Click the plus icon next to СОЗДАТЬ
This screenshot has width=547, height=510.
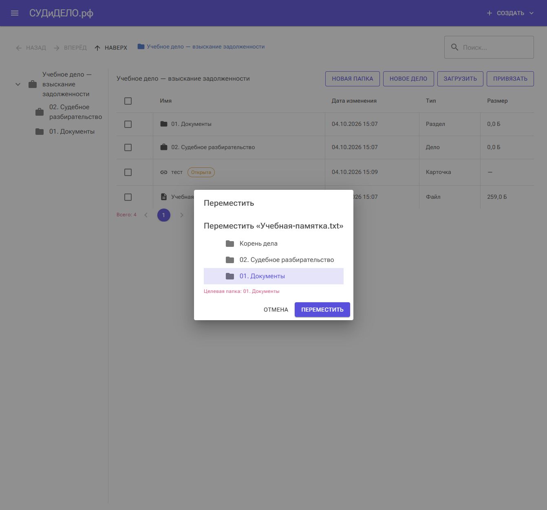[x=490, y=13]
